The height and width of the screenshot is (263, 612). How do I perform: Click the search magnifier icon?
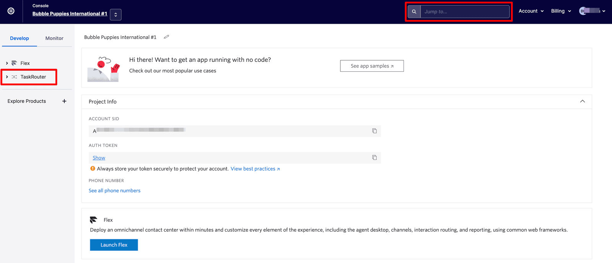[414, 11]
